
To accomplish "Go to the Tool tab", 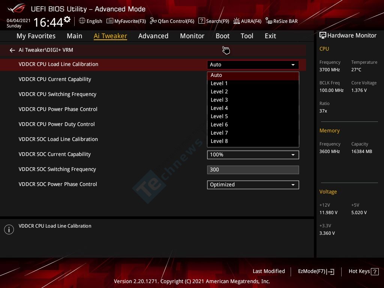I will click(247, 36).
